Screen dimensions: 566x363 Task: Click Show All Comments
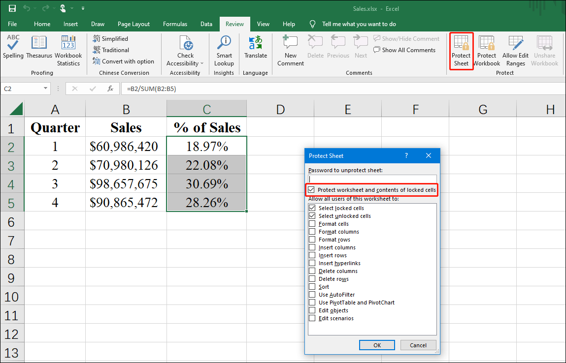(x=404, y=50)
